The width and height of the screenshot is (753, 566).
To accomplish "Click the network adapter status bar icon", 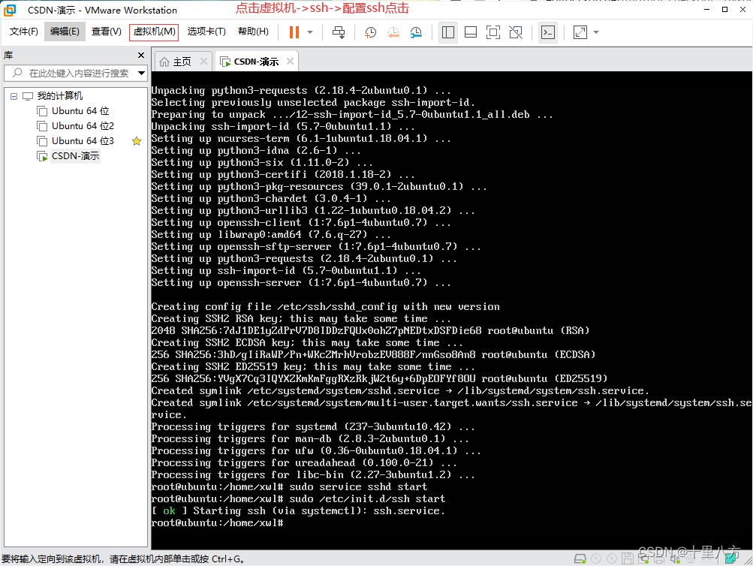I will [x=643, y=558].
